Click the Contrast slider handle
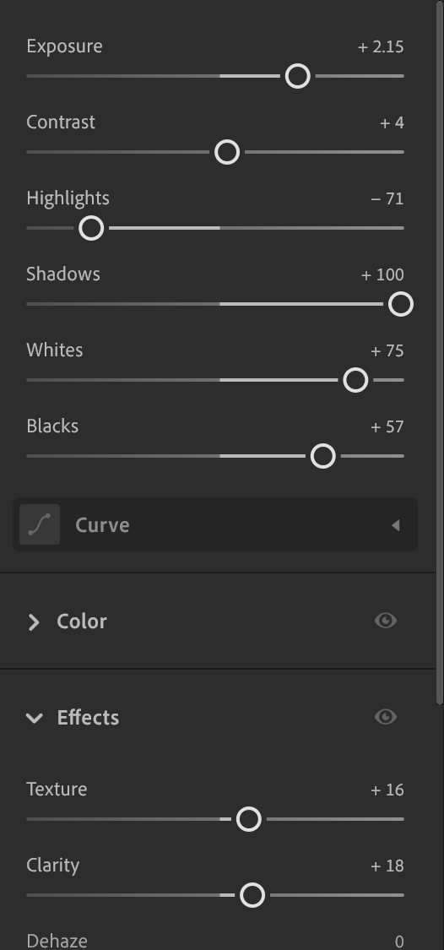This screenshot has height=950, width=444. 227,152
